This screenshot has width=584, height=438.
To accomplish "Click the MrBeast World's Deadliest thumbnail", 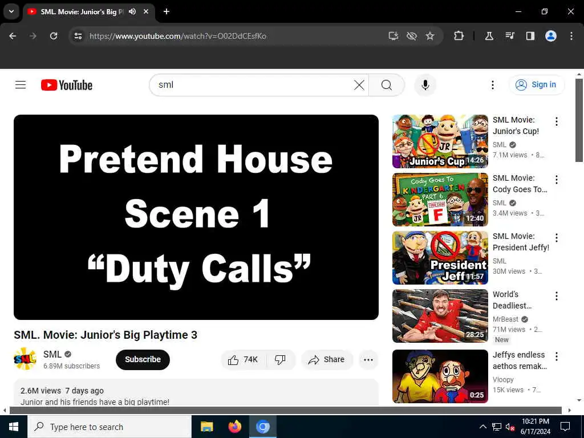I will tap(440, 316).
